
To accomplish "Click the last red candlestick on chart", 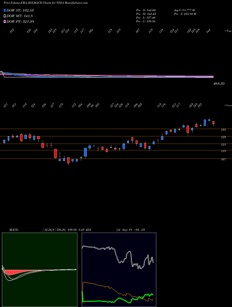I will (213, 123).
